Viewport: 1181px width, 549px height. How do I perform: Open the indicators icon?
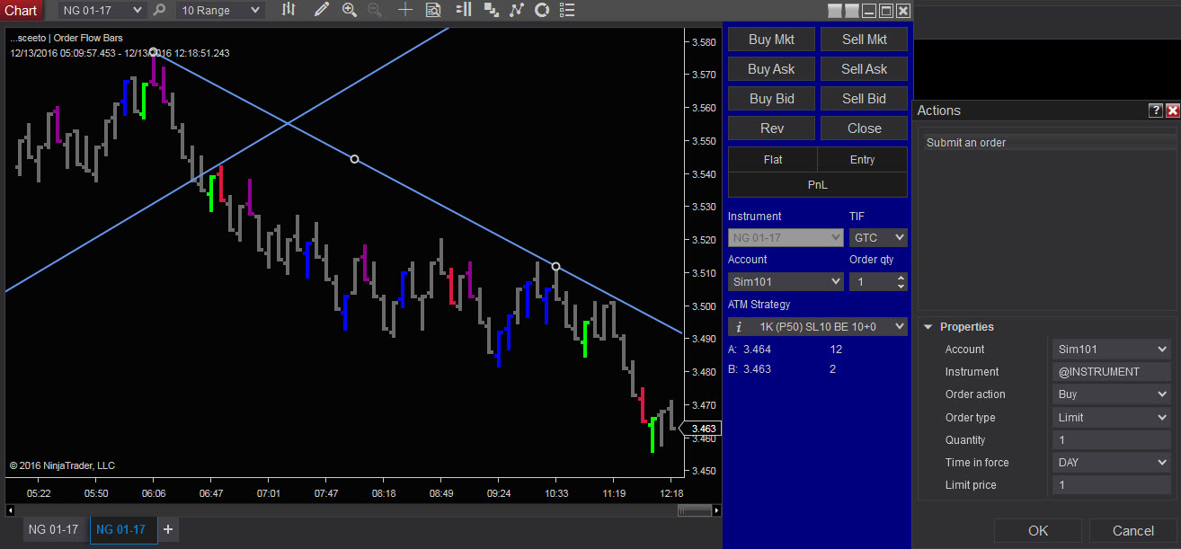click(x=516, y=10)
